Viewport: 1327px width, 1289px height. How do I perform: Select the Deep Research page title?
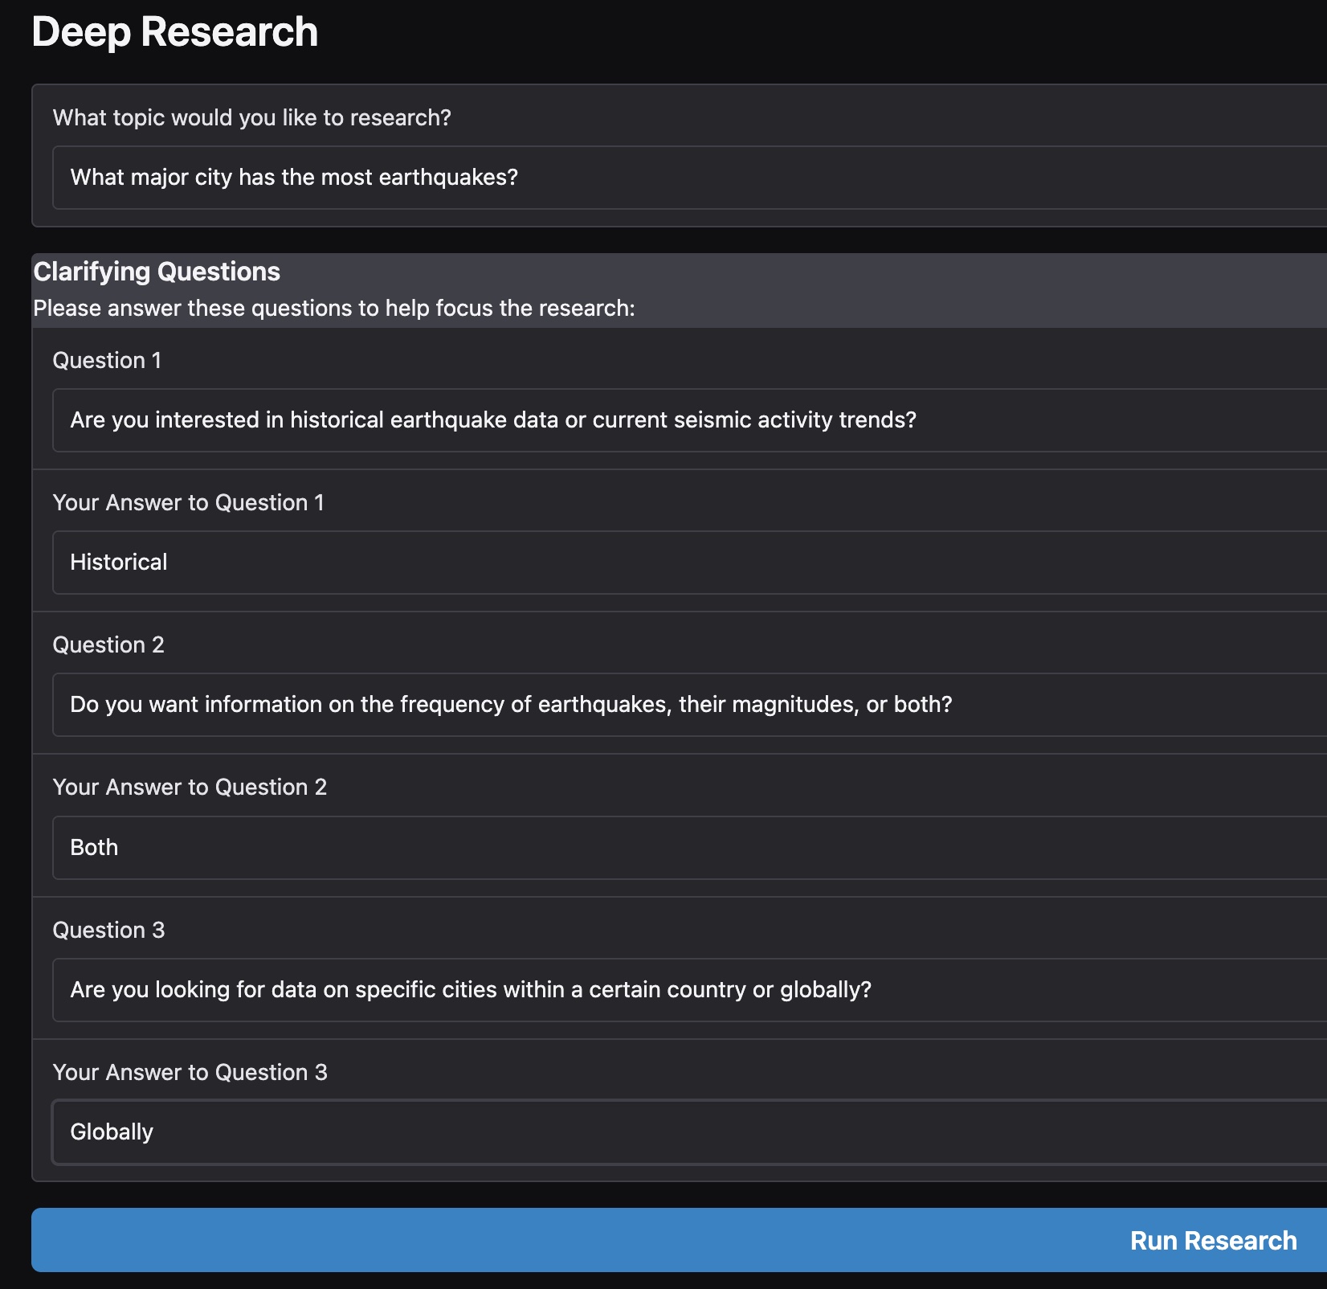[x=174, y=31]
